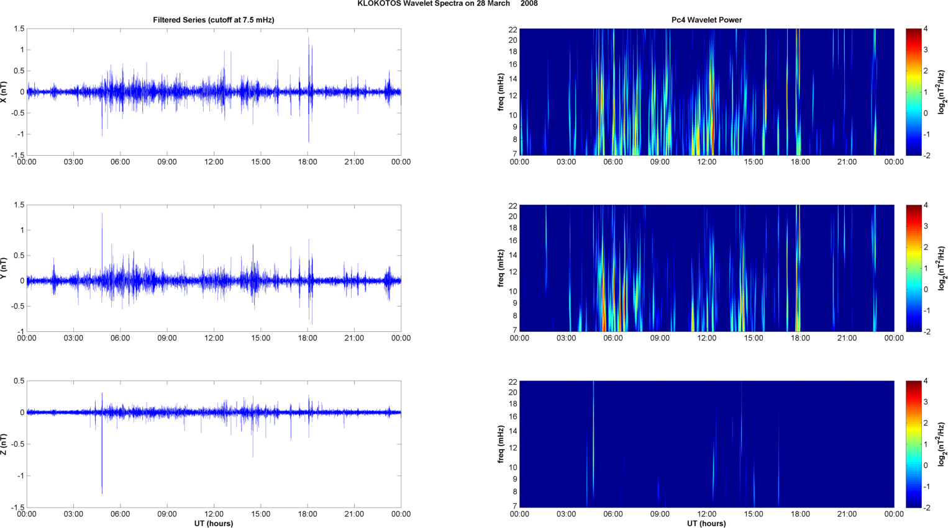Click the X (nT) axis label
The height and width of the screenshot is (528, 948).
4,92
